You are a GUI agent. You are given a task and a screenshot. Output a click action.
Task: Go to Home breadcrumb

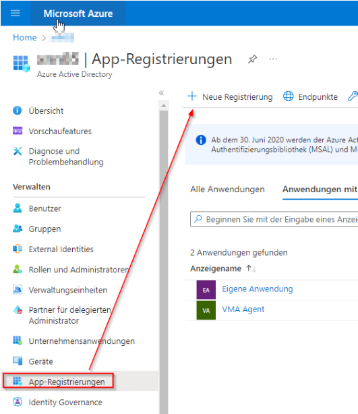coord(25,38)
